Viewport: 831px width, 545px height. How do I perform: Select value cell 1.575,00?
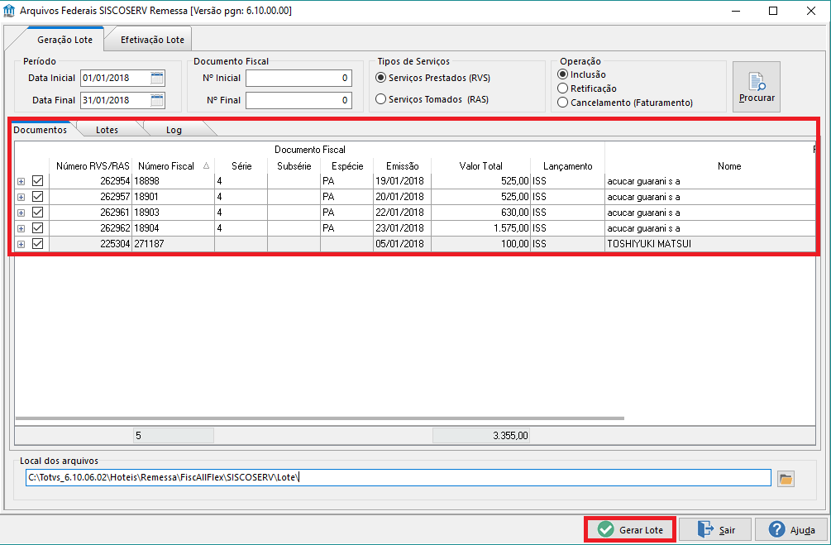tap(480, 228)
